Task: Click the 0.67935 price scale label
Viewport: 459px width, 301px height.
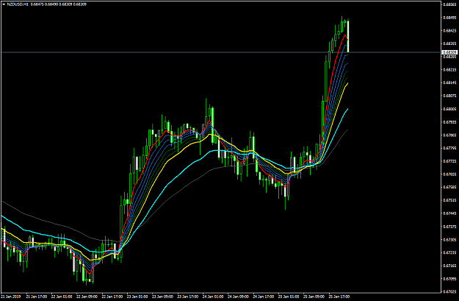Action: tap(450, 122)
